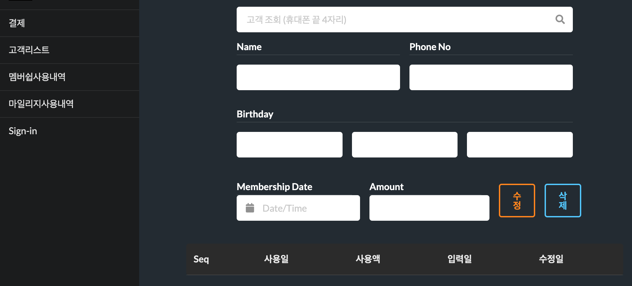Click the Amount input field
This screenshot has height=286, width=632.
click(x=429, y=208)
